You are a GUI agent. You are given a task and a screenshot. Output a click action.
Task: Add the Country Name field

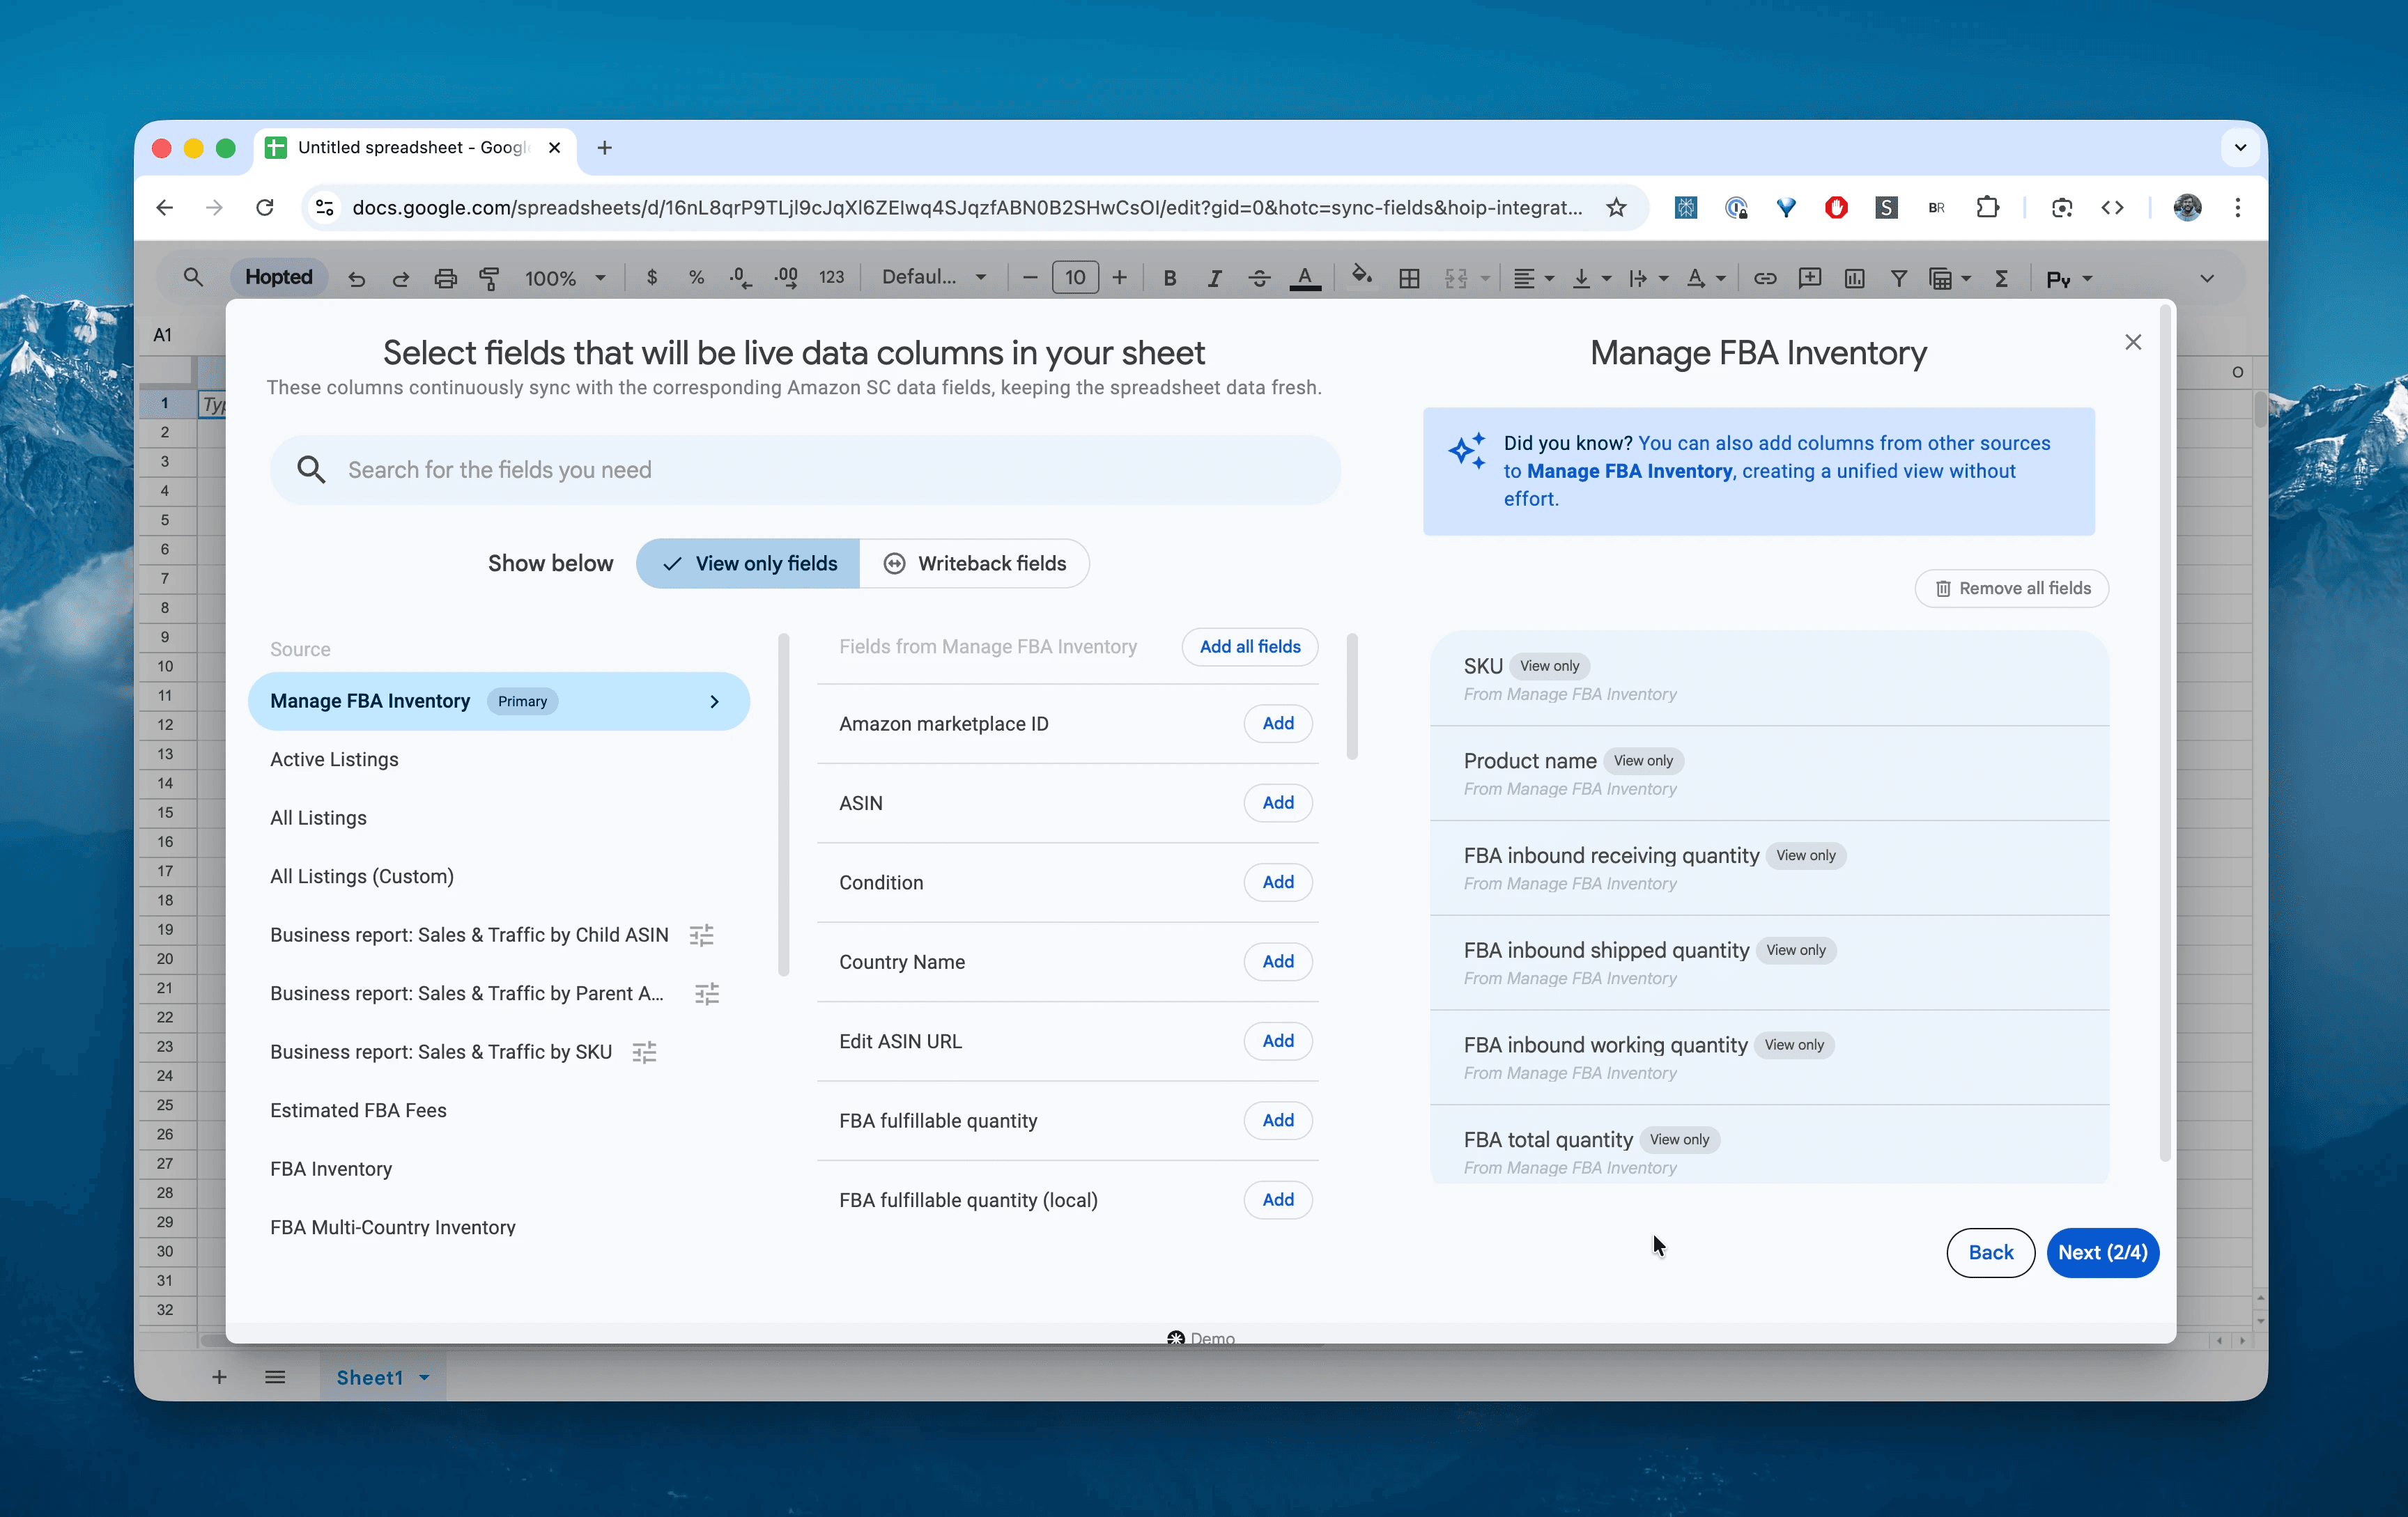[1278, 961]
